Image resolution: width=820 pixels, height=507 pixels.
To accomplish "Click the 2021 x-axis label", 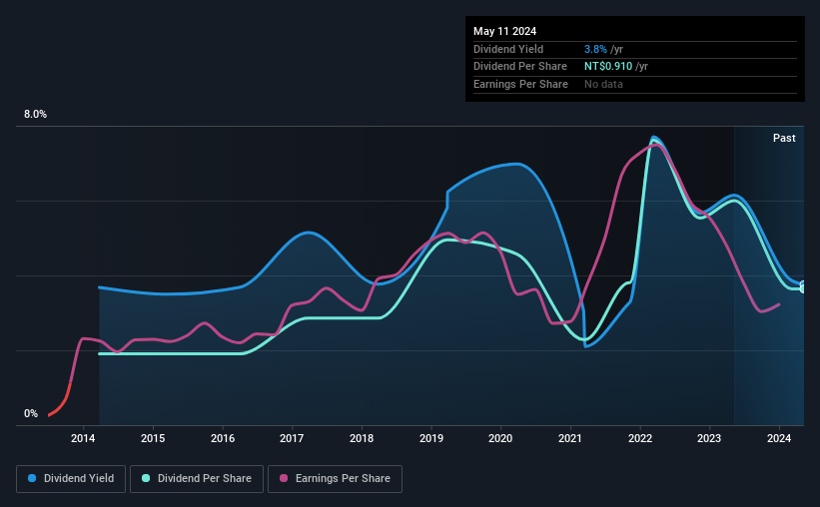I will click(x=570, y=438).
